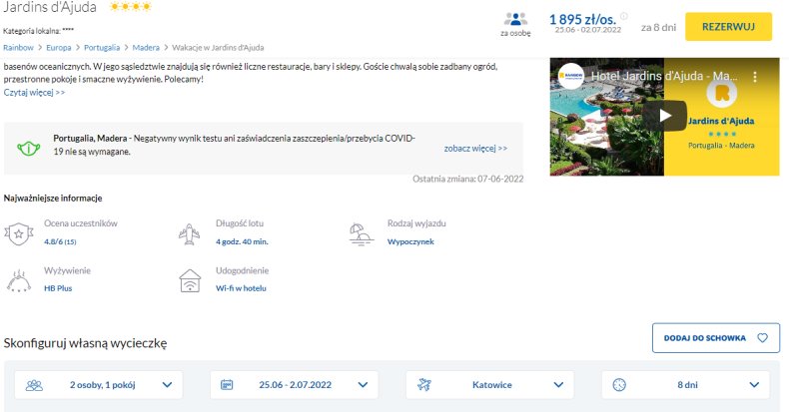
Task: Click the Wi-Fi house amenity icon
Action: coord(190,281)
